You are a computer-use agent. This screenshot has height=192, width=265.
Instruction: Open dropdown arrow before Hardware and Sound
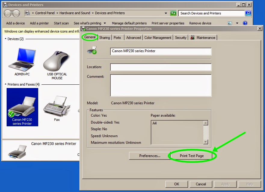[57, 13]
